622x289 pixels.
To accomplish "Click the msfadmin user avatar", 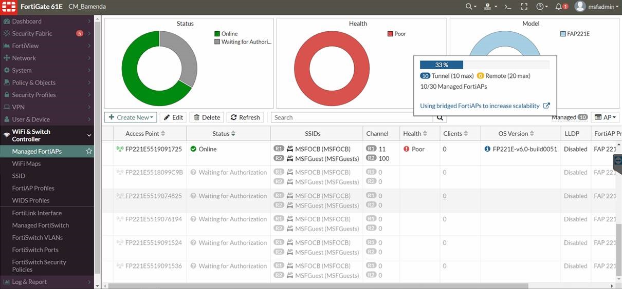I will (580, 7).
